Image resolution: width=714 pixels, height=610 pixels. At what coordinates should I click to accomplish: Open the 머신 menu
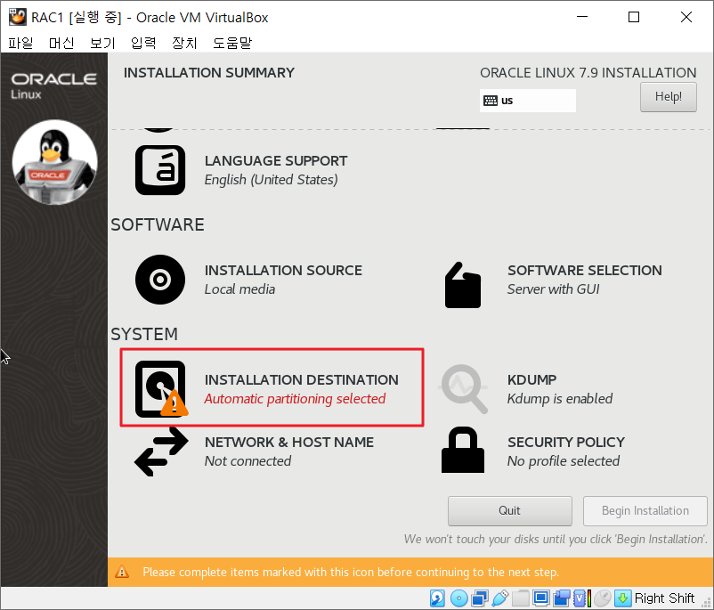61,43
